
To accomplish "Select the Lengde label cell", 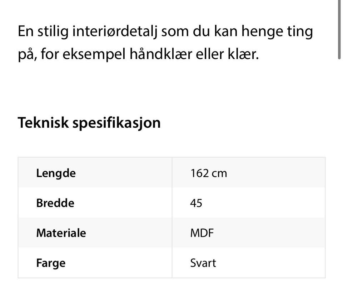I will point(95,173).
